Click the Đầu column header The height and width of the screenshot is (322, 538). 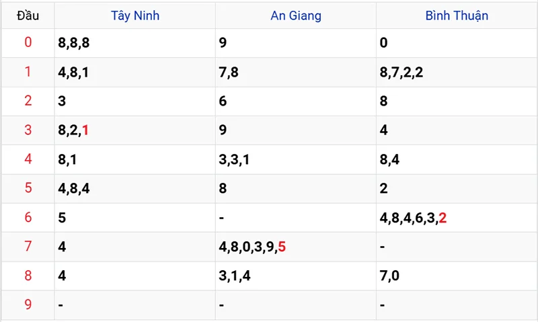click(x=28, y=15)
